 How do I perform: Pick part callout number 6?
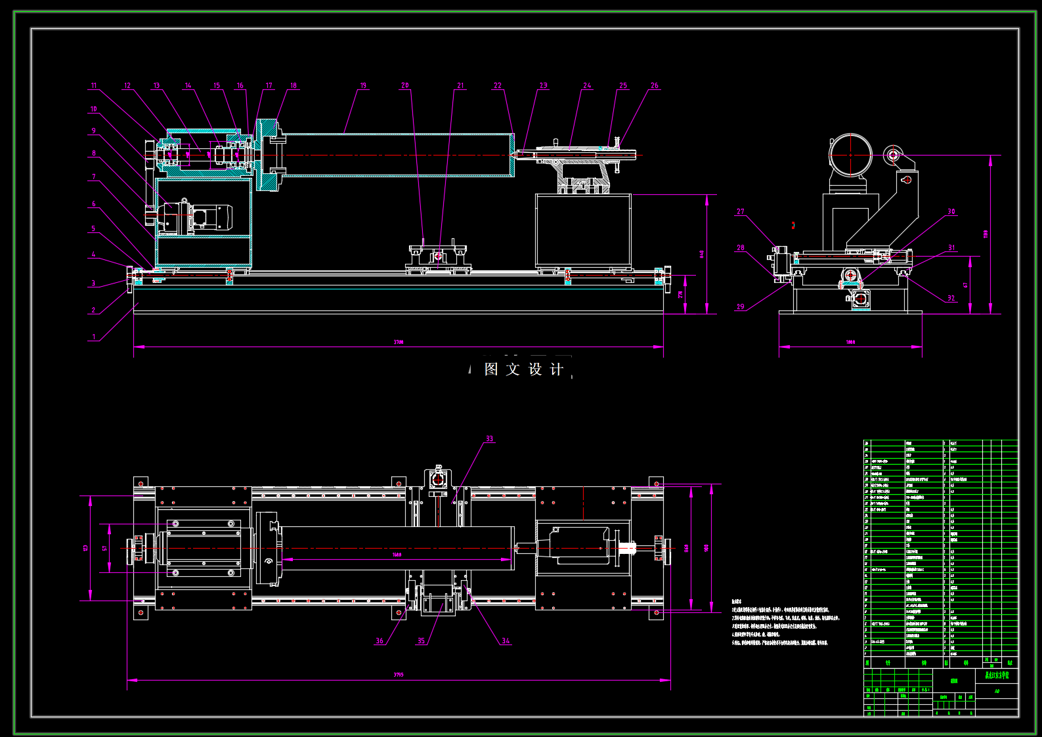(x=93, y=204)
